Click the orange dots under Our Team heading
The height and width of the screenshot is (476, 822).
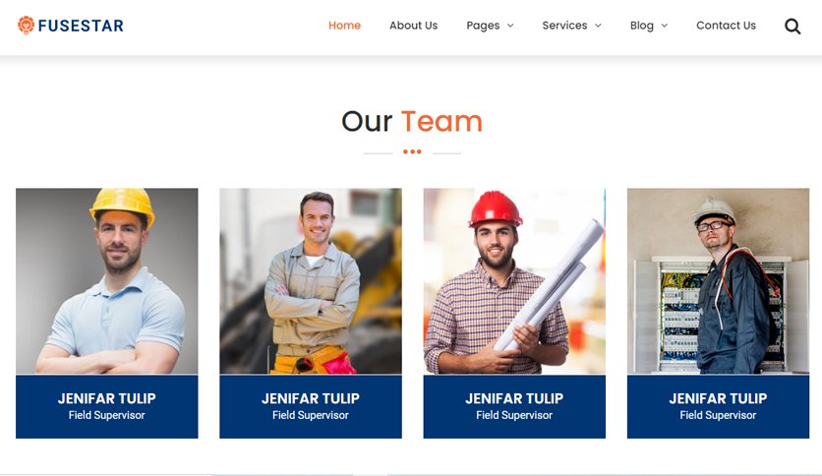[x=412, y=151]
